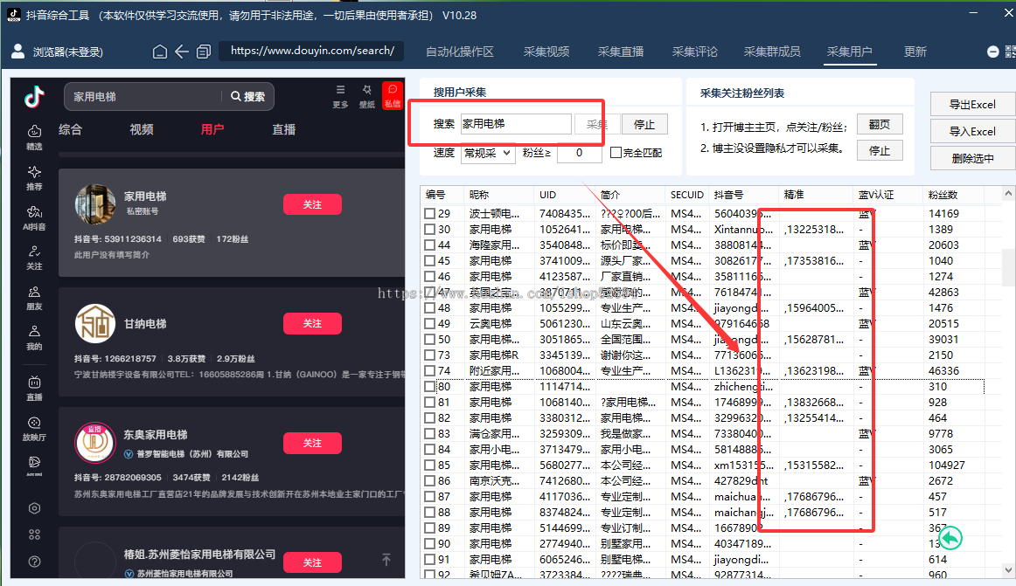Click the 翻页 button
The height and width of the screenshot is (586, 1016).
click(x=880, y=124)
